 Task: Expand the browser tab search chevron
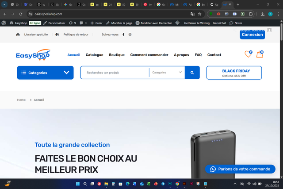coord(4,4)
